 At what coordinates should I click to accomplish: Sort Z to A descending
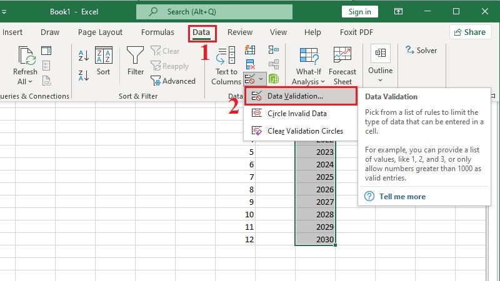pyautogui.click(x=84, y=76)
